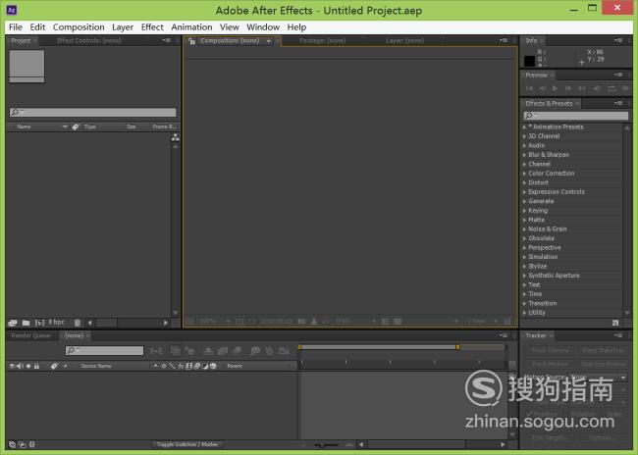The height and width of the screenshot is (455, 638).
Task: Click the label tag column in Project panel
Action: tap(76, 126)
